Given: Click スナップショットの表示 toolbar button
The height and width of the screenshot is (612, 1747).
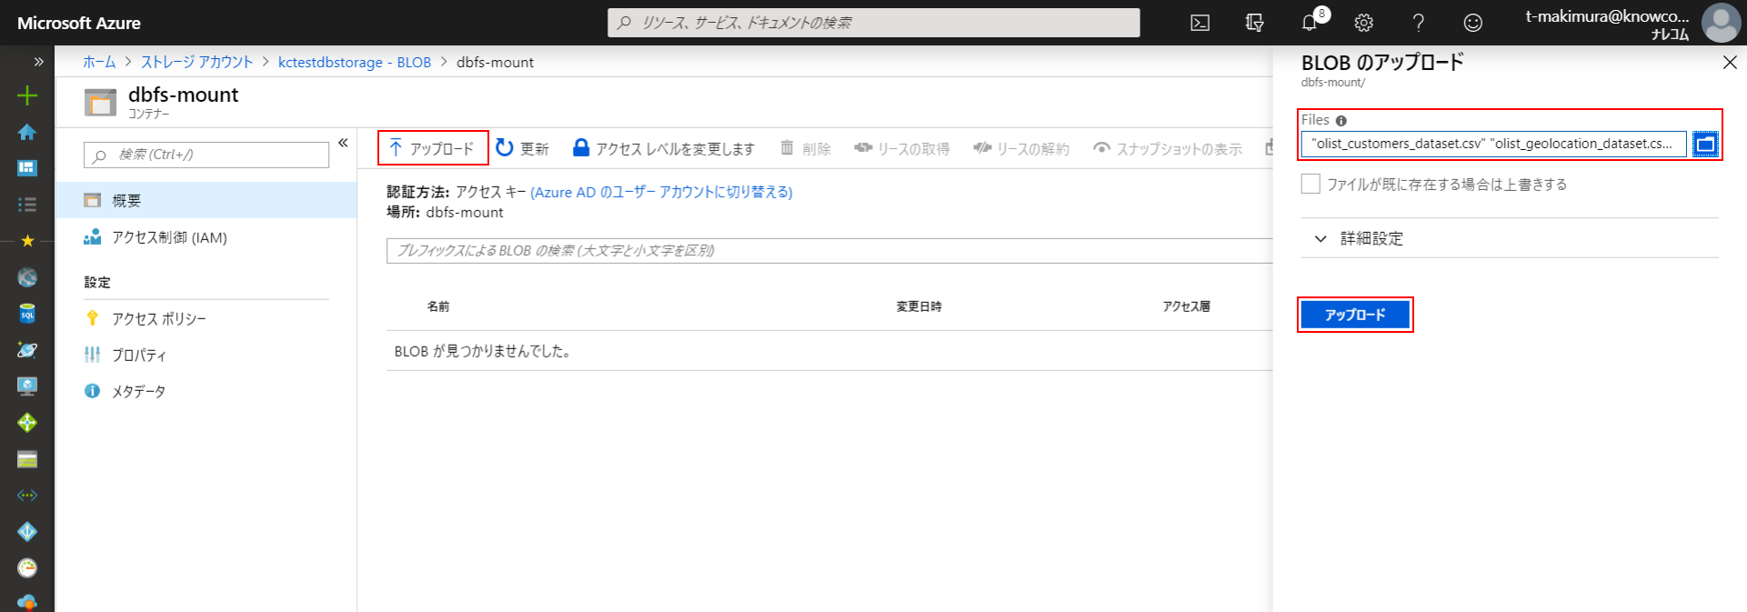Looking at the screenshot, I should 1168,148.
